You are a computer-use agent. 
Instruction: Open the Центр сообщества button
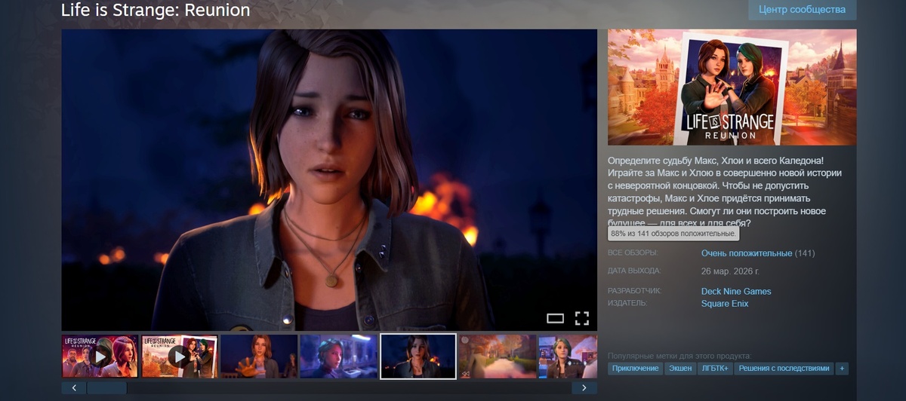coord(802,10)
